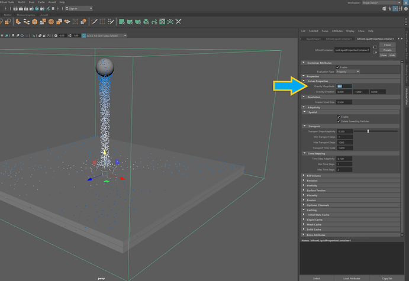
Task: Click the exposure circle icon in viewport toolbar
Action: point(56,35)
